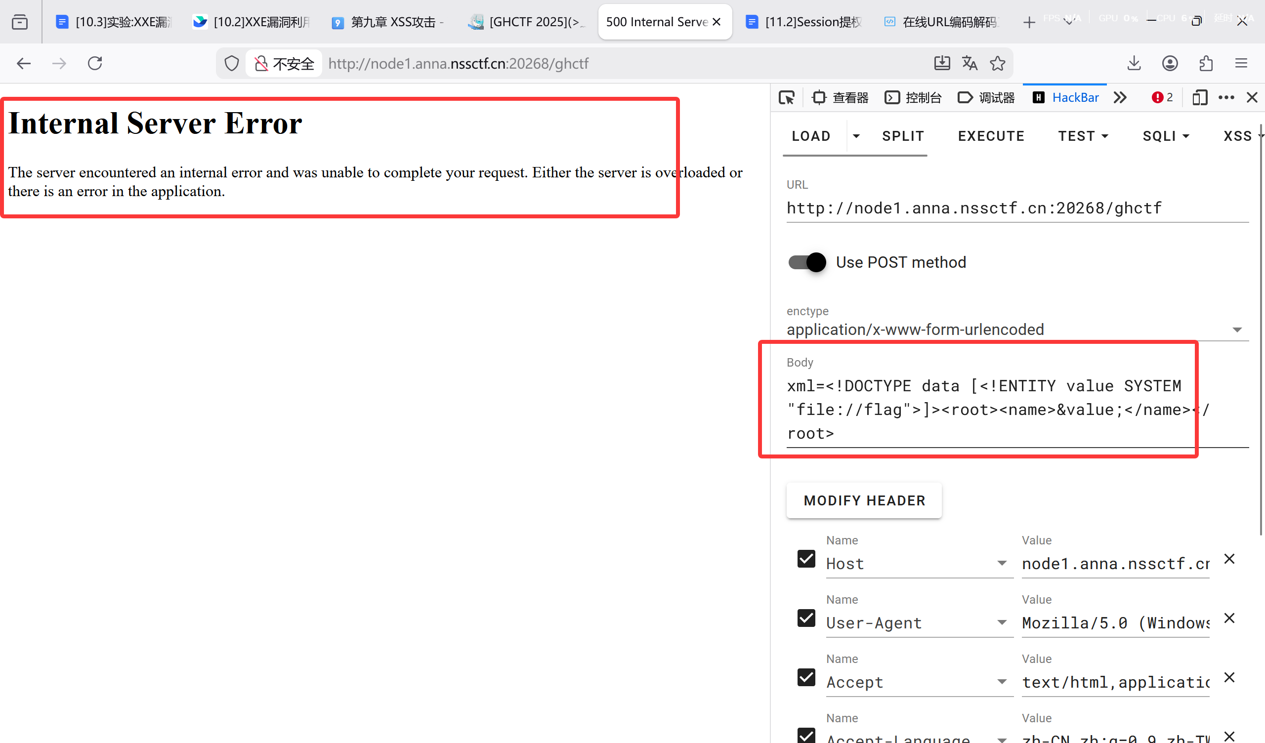The height and width of the screenshot is (743, 1265).
Task: Uncheck the Host header checkbox
Action: [806, 559]
